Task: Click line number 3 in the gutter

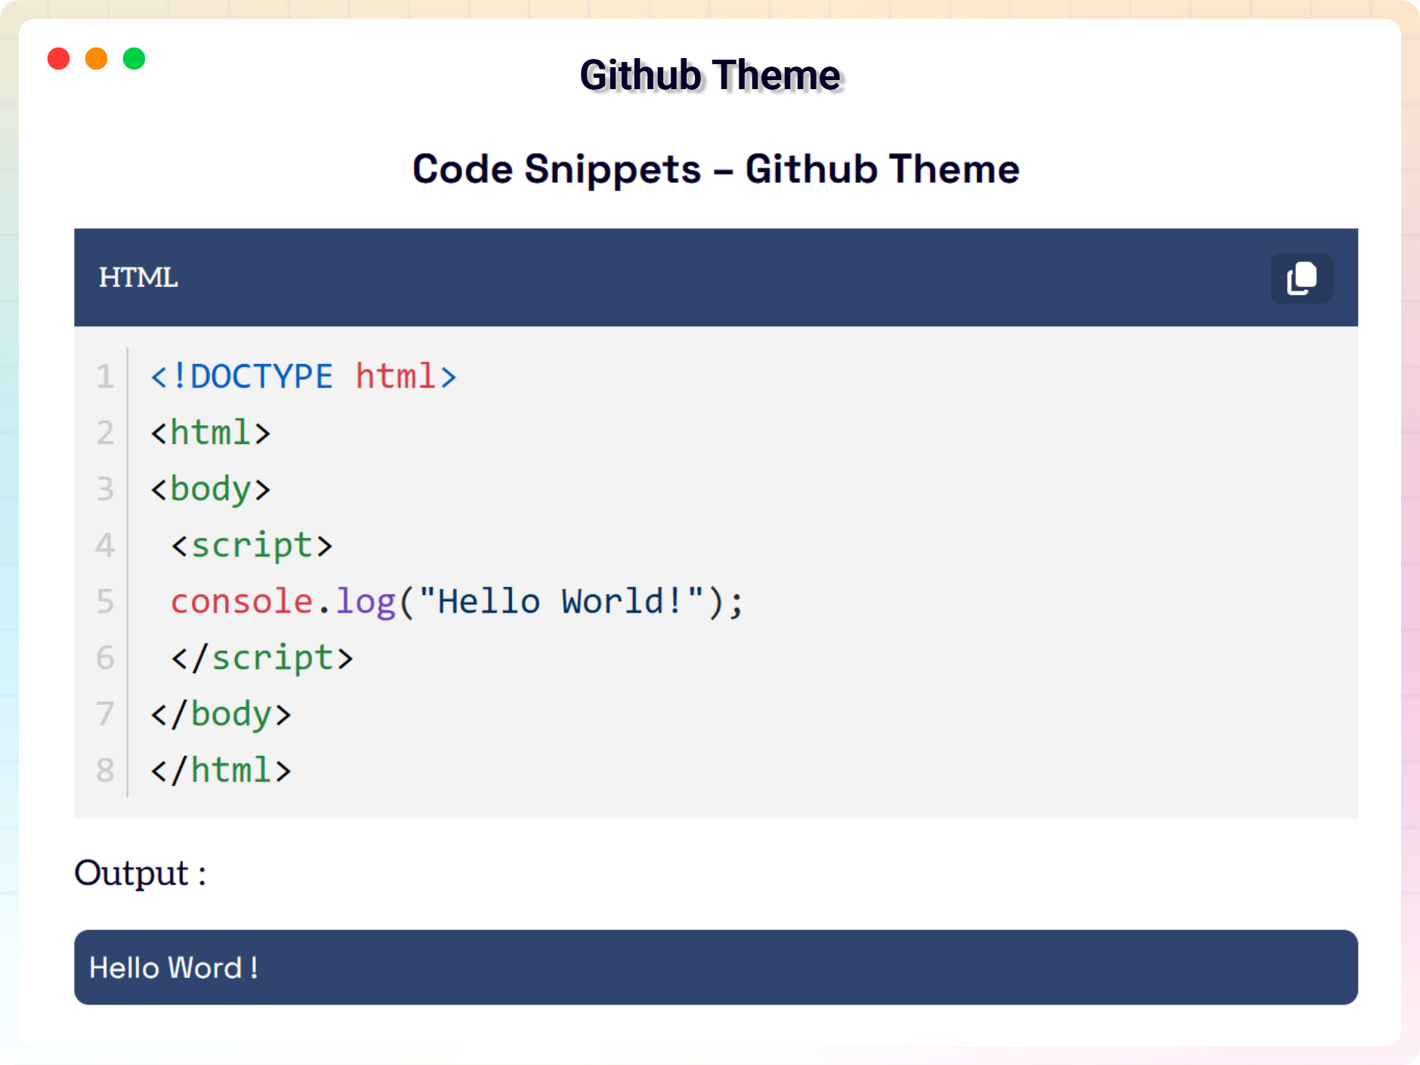Action: (x=104, y=489)
